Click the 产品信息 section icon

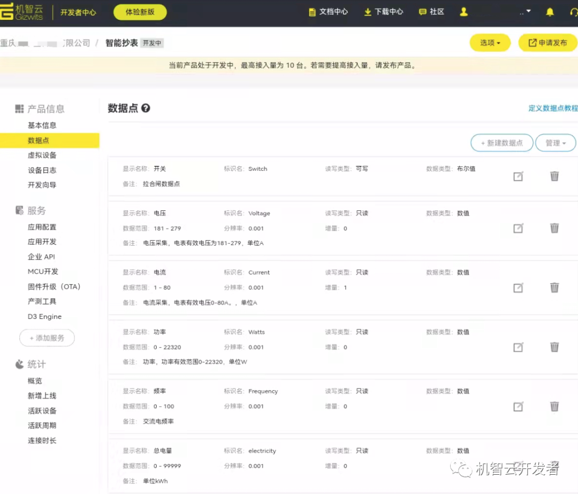tap(19, 109)
